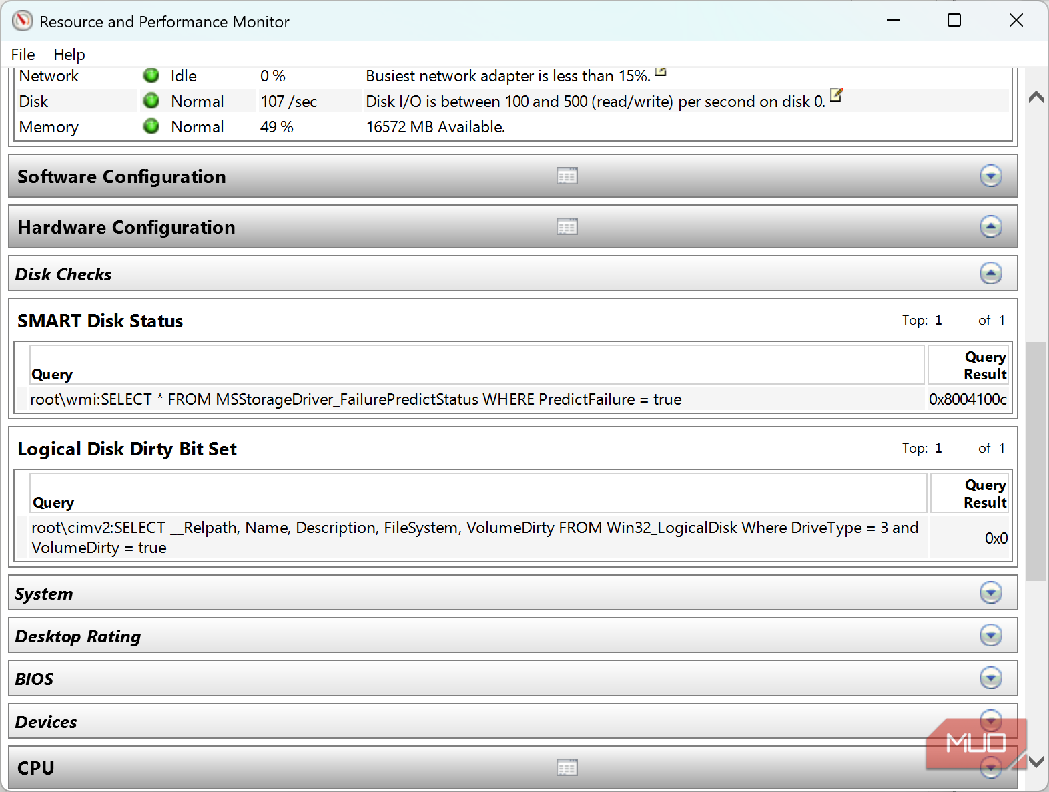
Task: Click the 0x8004100c query result value
Action: (968, 399)
